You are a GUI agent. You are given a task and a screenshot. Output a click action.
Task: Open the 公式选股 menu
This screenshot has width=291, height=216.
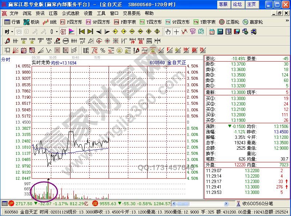point(70,13)
